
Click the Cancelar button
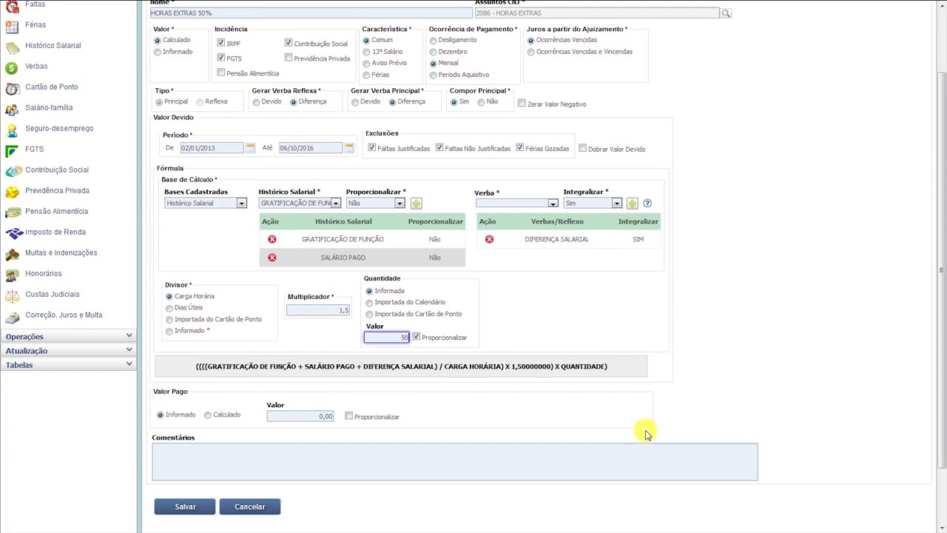coord(249,507)
